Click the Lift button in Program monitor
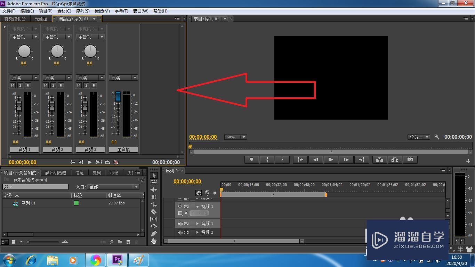475x267 pixels. click(x=379, y=160)
